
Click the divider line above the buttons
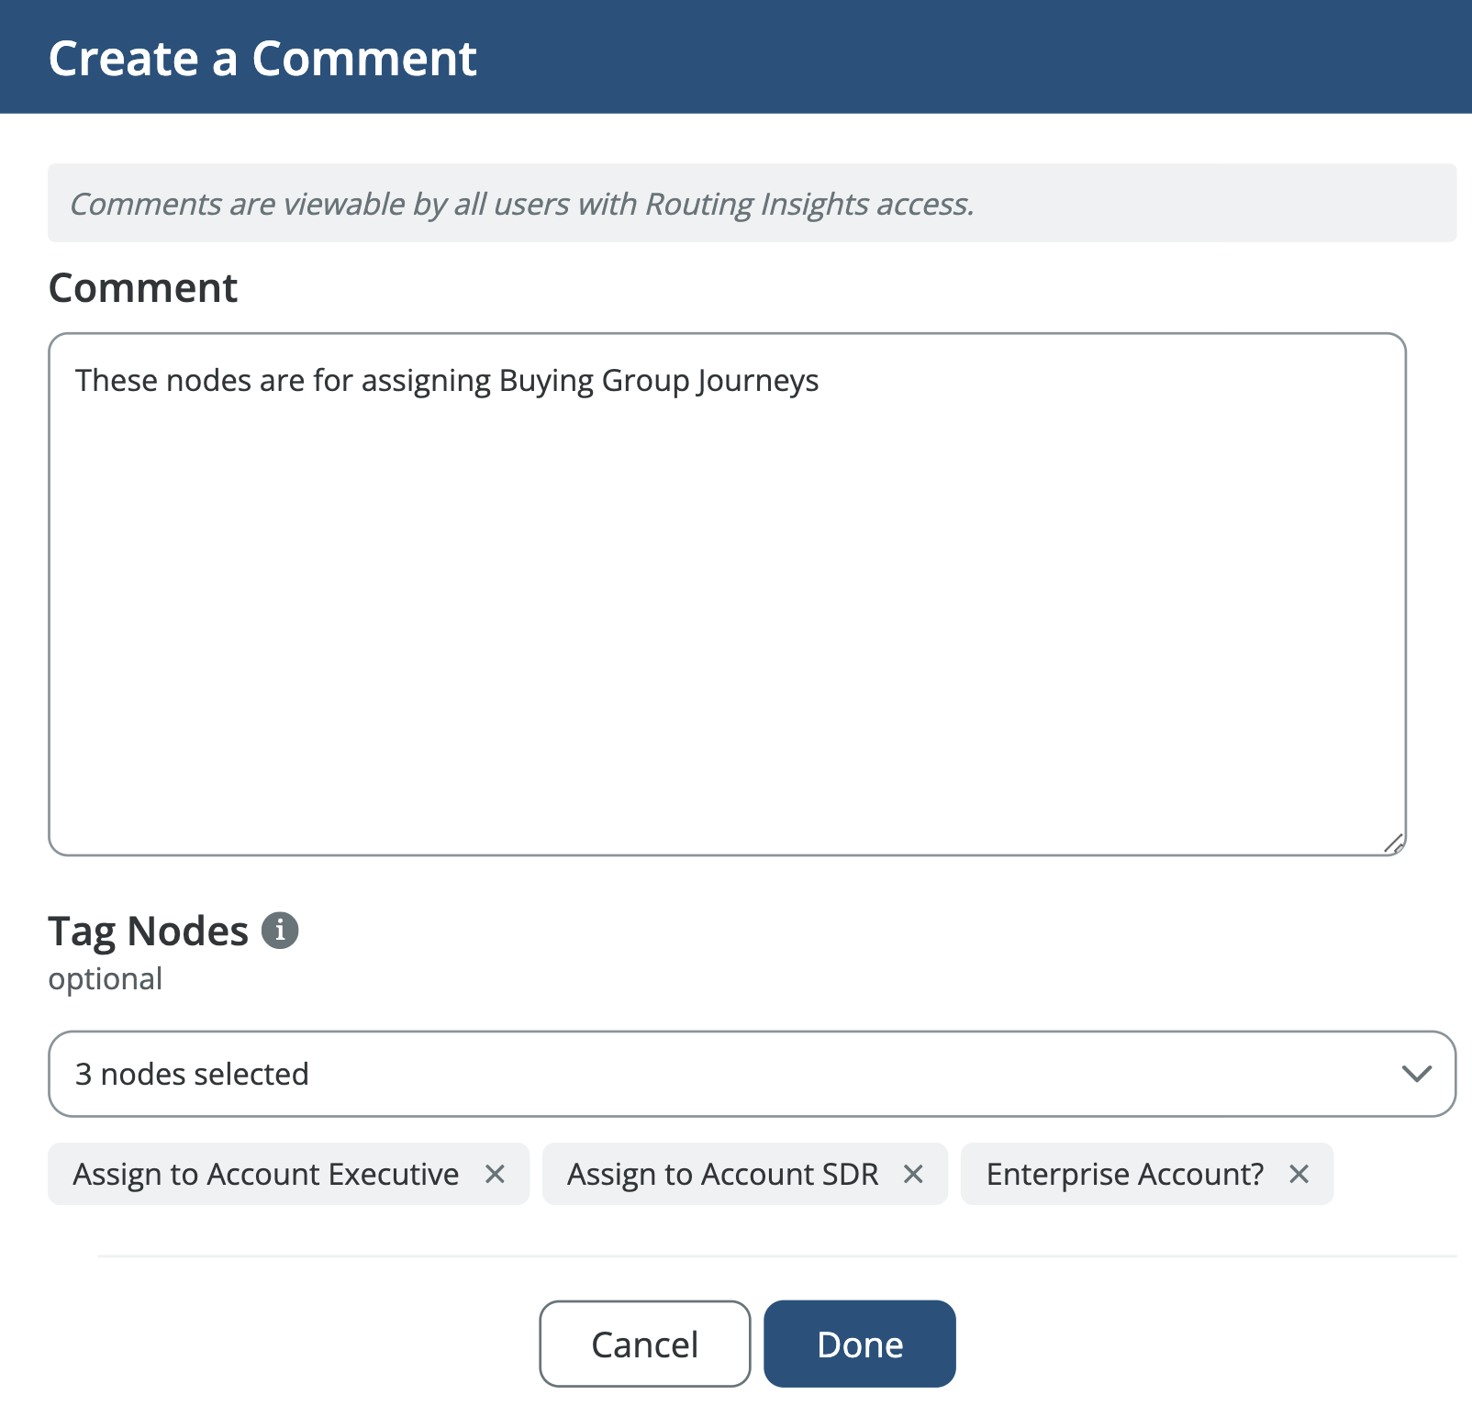(x=776, y=1255)
